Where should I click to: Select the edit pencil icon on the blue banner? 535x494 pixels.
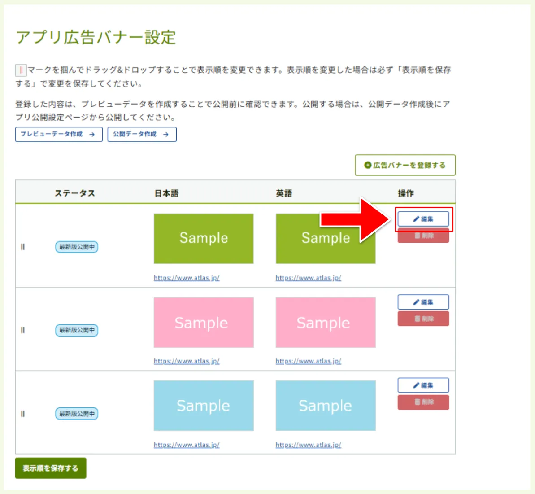point(416,385)
